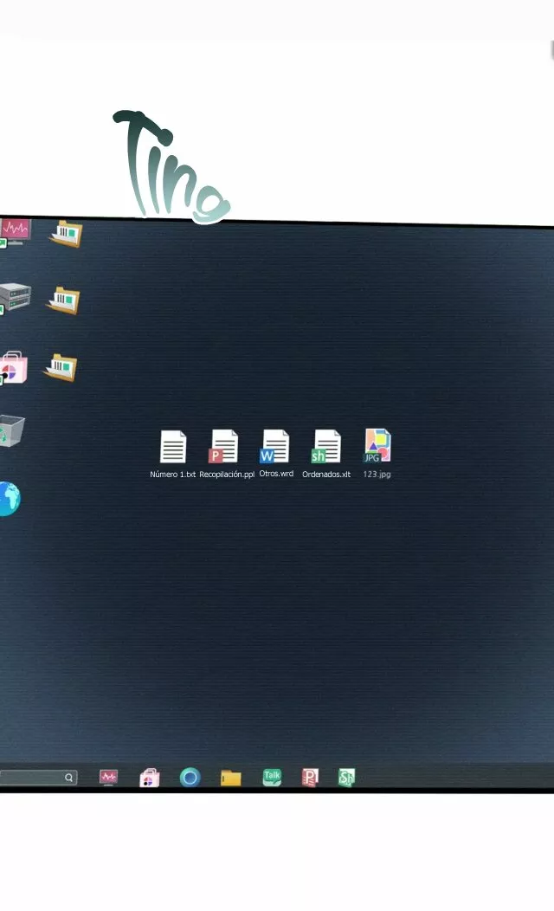Open the Ordenados.xlt spreadsheet file

[x=326, y=448]
